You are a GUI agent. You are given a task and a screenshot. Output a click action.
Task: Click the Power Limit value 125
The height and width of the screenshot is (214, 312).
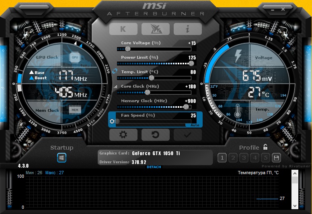(192, 58)
